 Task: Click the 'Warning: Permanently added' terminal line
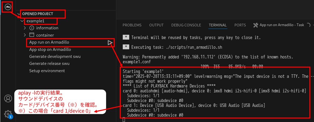[208, 57]
